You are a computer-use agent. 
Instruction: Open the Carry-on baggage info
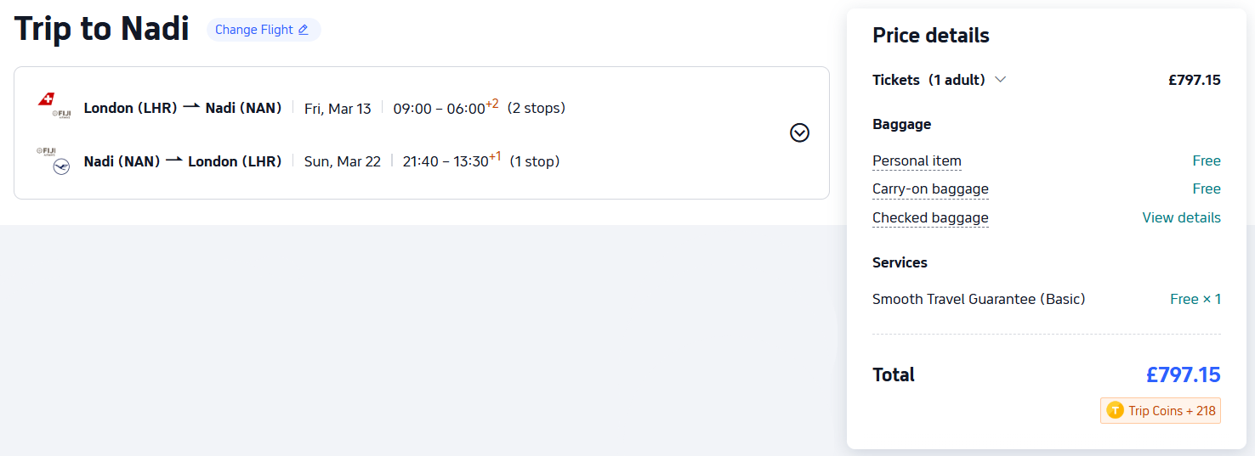(930, 189)
